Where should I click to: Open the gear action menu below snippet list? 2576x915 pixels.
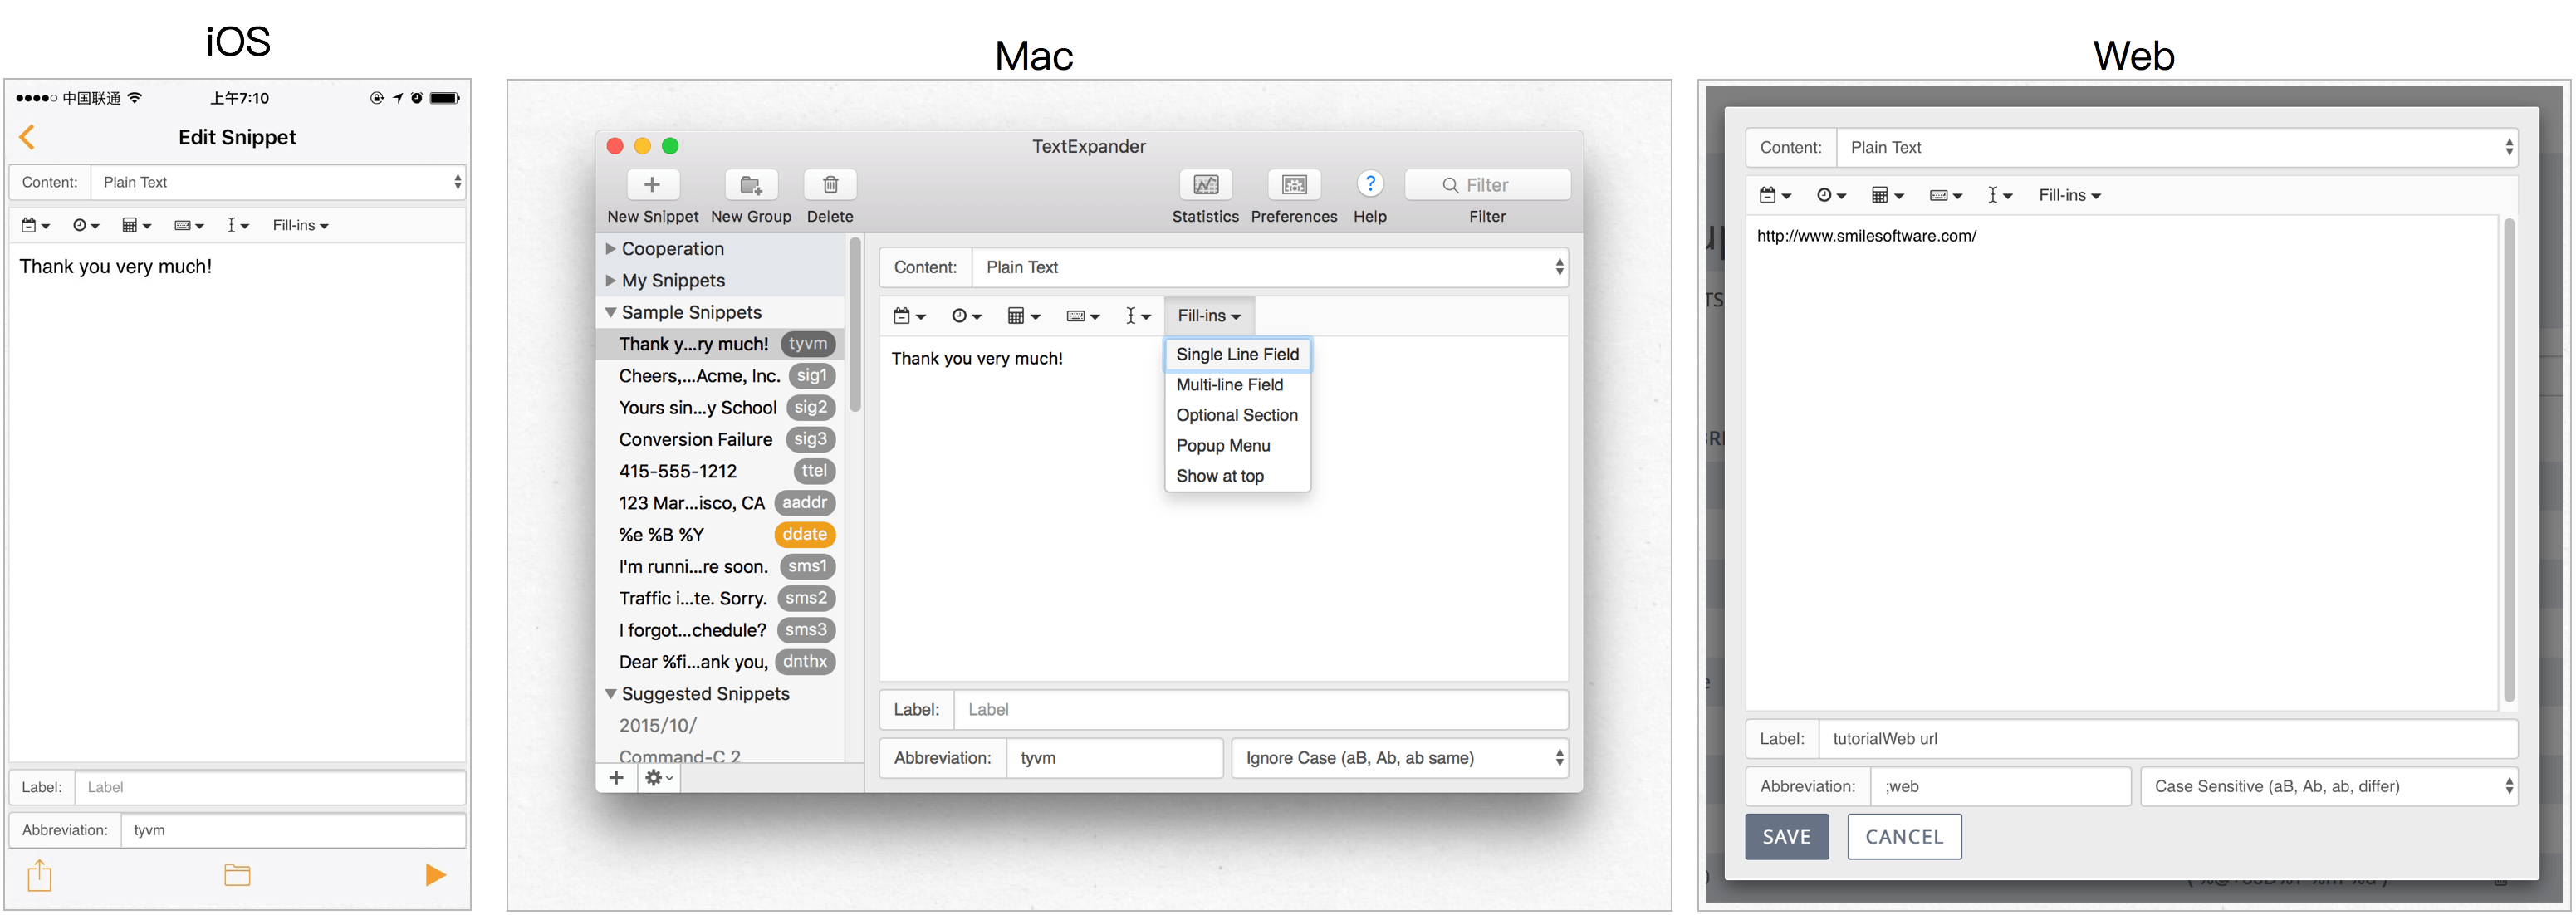tap(658, 778)
